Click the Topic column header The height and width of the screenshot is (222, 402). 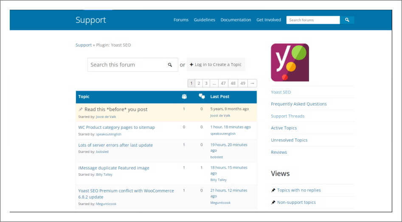(84, 97)
